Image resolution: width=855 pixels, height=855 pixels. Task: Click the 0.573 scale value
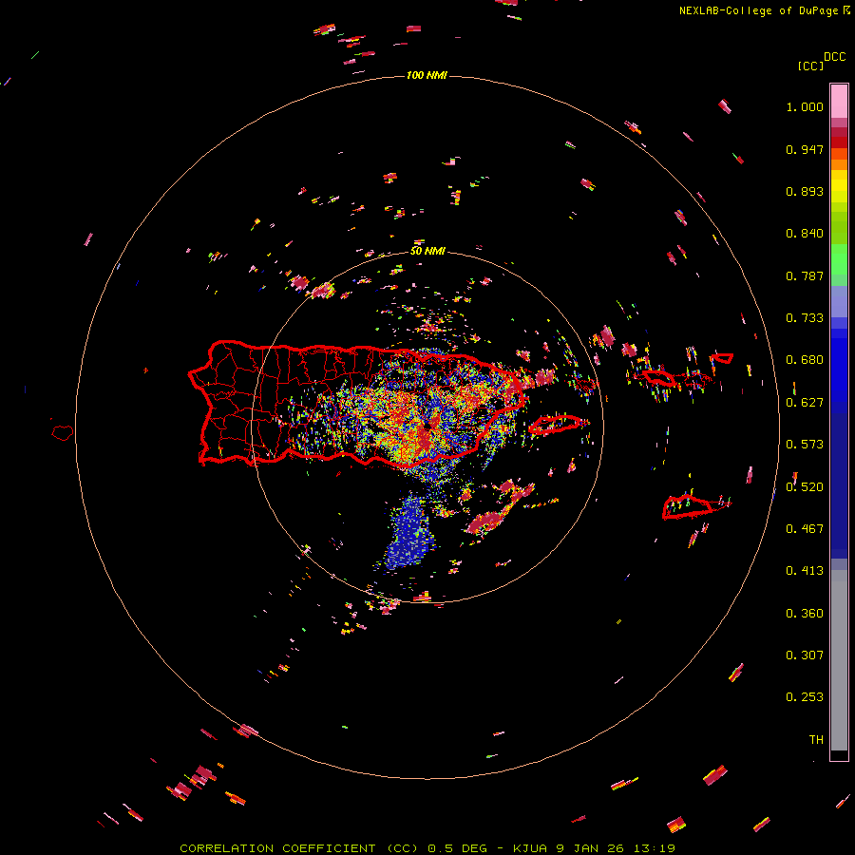(805, 445)
